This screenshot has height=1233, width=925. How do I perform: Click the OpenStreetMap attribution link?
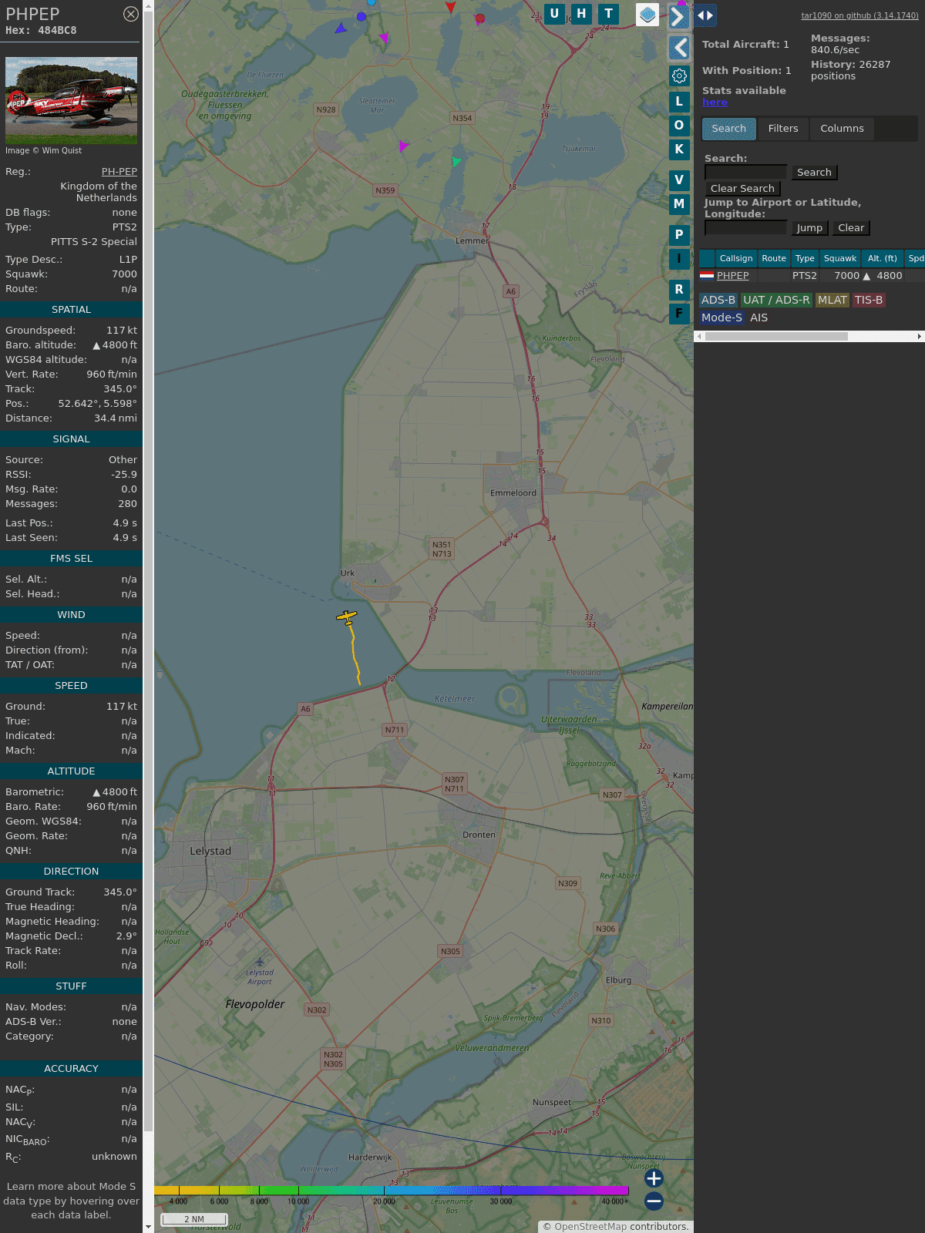pyautogui.click(x=590, y=1227)
